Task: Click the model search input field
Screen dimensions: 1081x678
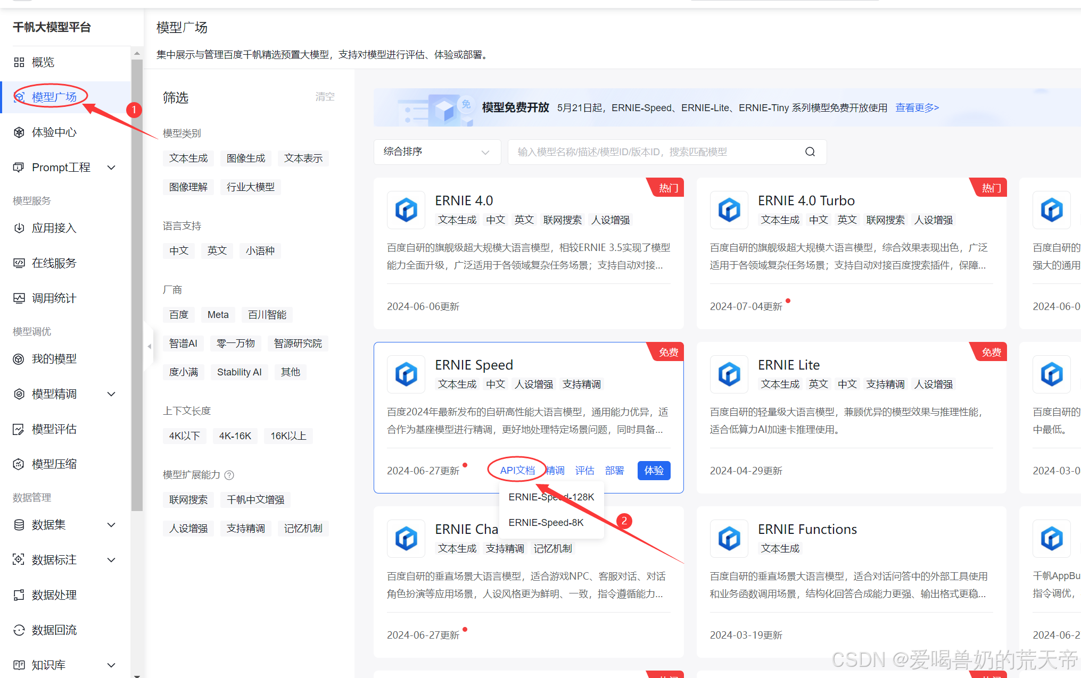Action: click(667, 152)
